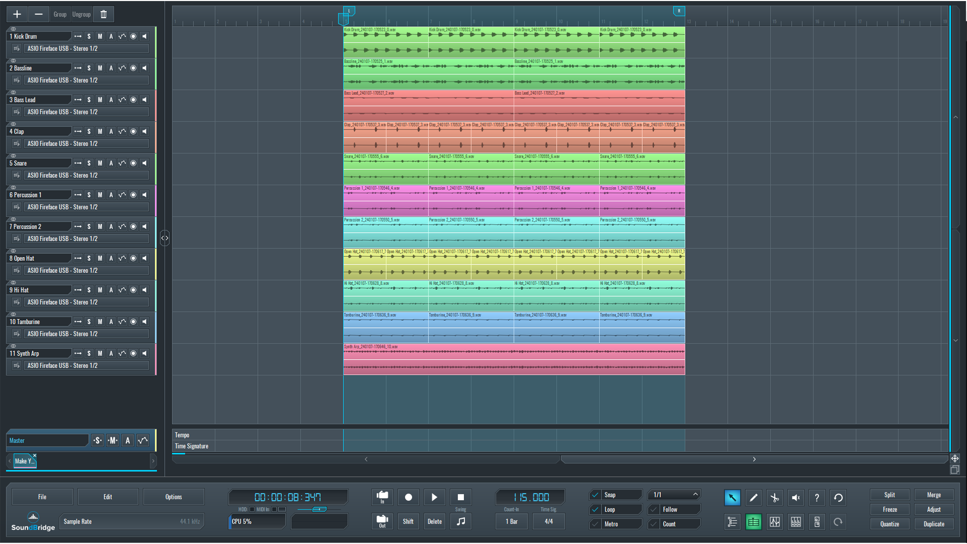
Task: Mute the Bassline track
Action: click(x=100, y=68)
